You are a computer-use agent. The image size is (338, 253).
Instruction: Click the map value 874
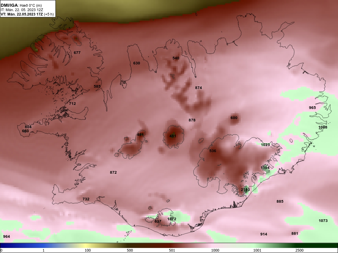coord(198,88)
